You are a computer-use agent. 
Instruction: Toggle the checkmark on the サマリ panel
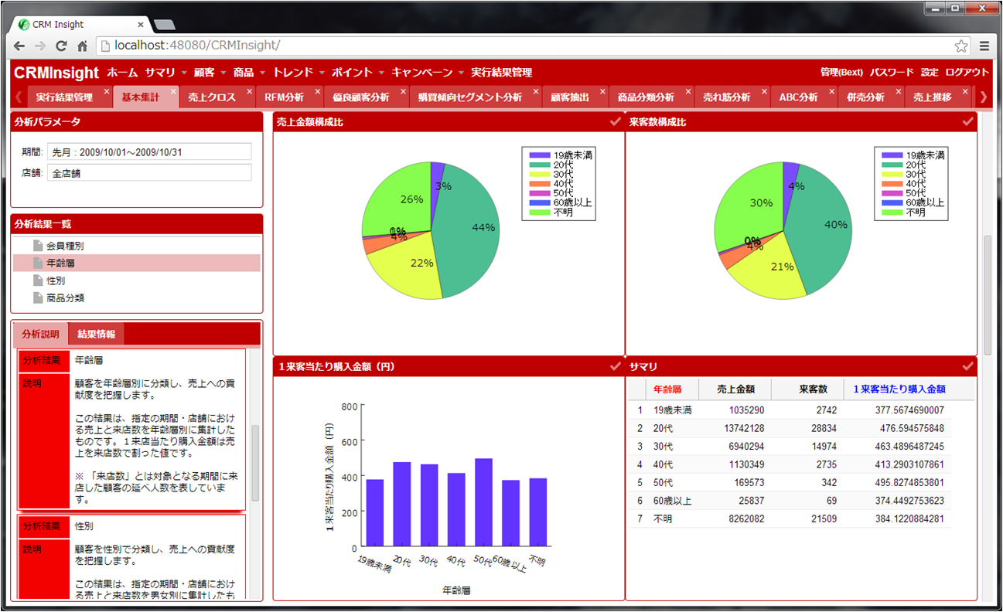coord(967,365)
